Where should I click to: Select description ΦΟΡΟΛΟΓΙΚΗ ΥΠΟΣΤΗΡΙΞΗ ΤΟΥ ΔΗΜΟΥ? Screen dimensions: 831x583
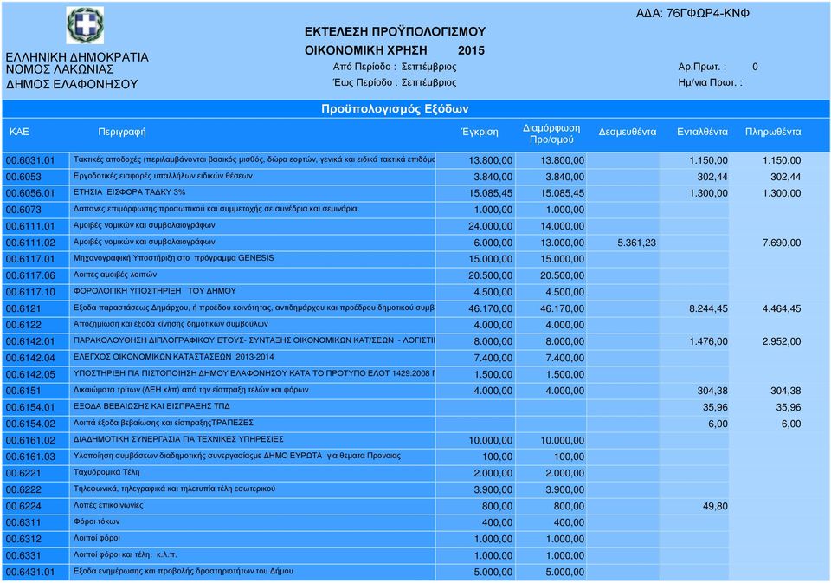pyautogui.click(x=155, y=291)
